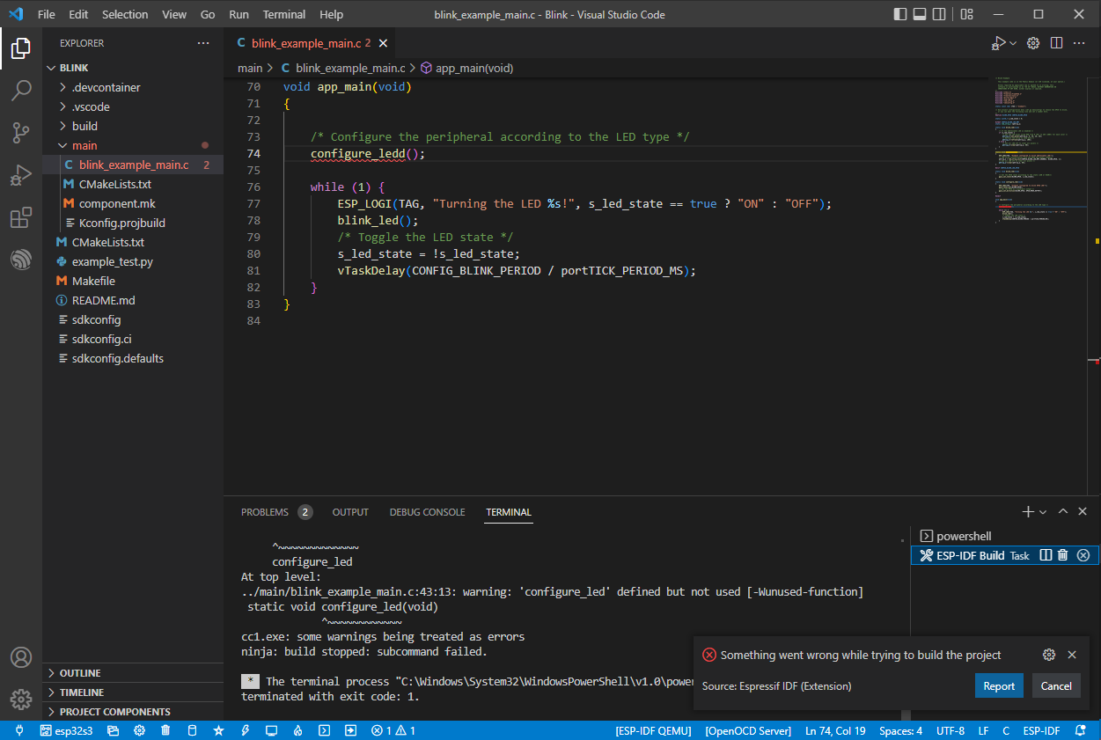The height and width of the screenshot is (740, 1101).
Task: Open the Extensions view
Action: click(21, 217)
